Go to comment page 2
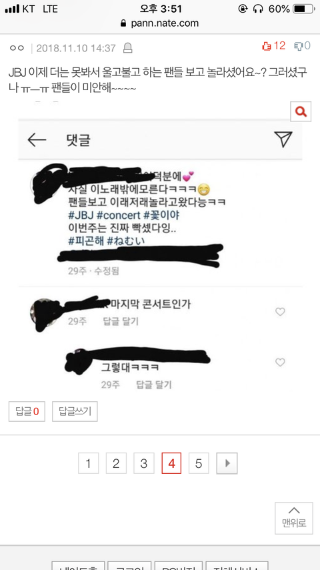The height and width of the screenshot is (570, 320). click(x=116, y=463)
